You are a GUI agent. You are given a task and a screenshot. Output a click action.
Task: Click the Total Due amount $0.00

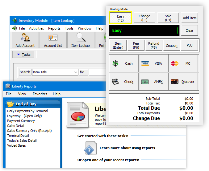[186, 108]
